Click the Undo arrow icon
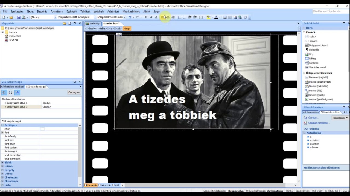350x196 pixels. [130, 17]
